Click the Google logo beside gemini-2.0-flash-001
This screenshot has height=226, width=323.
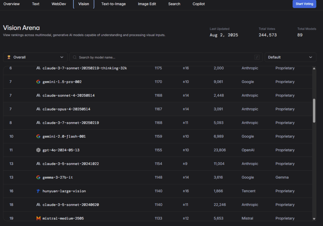38,136
